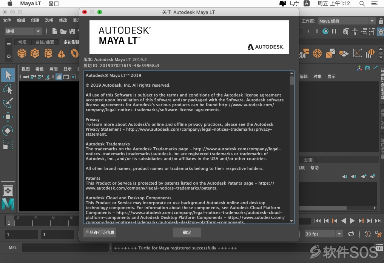Save scene using the floppy disk icon
The width and height of the screenshot is (384, 263).
point(72,31)
